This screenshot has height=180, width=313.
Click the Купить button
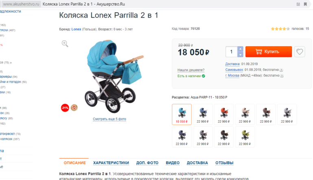268,52
